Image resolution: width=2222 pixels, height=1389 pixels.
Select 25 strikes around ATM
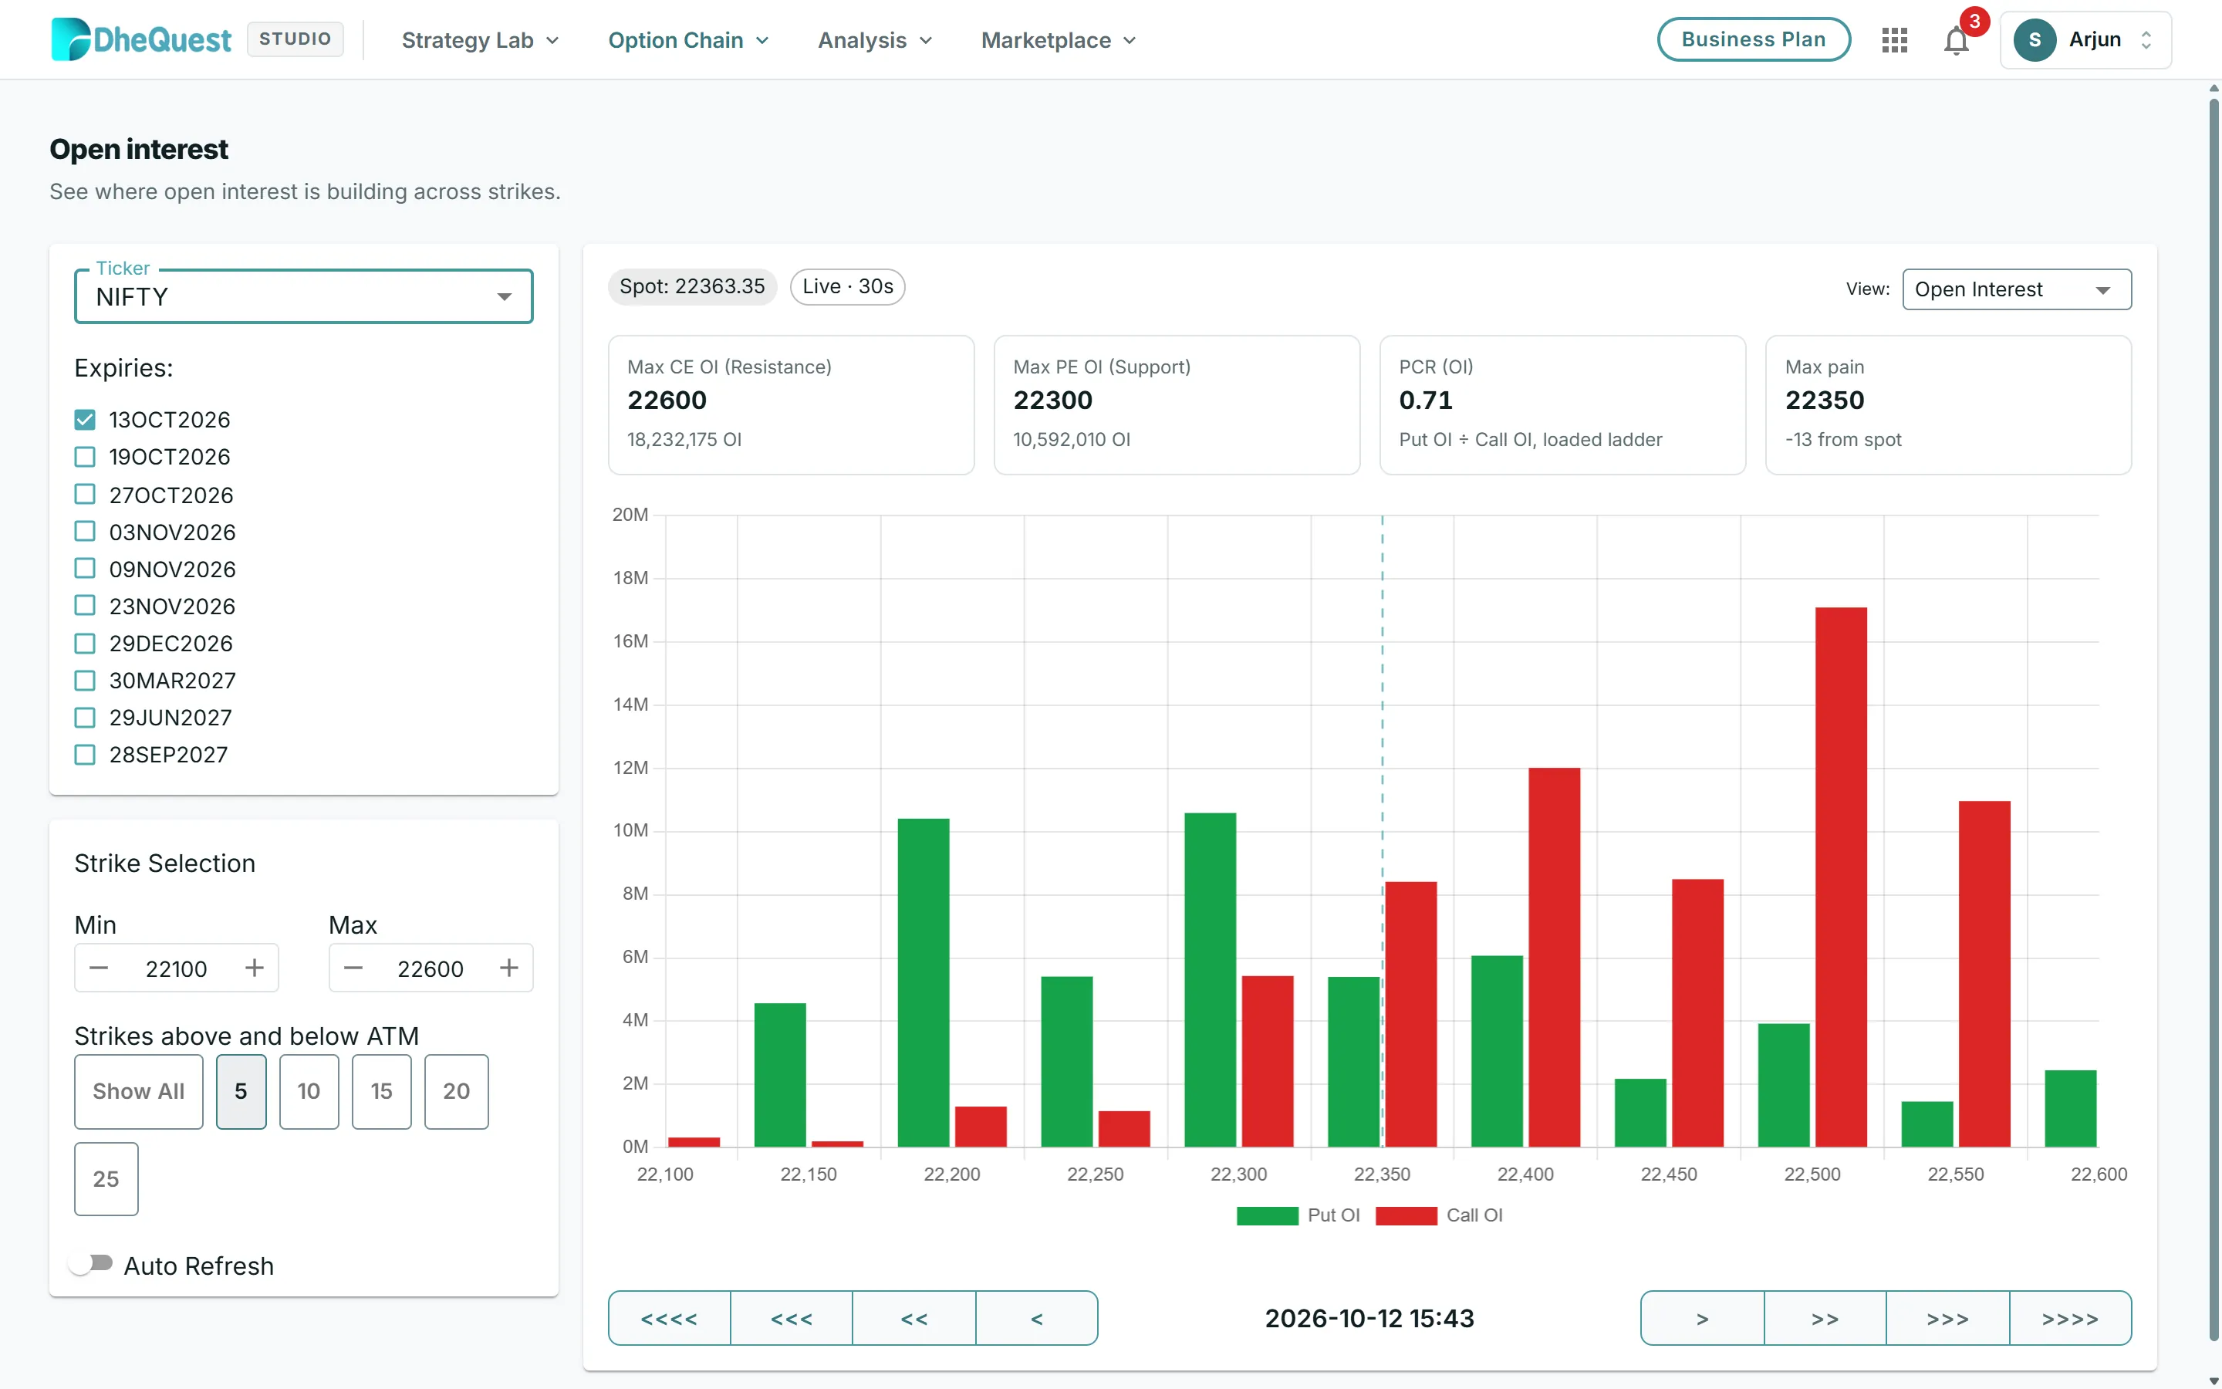click(106, 1178)
